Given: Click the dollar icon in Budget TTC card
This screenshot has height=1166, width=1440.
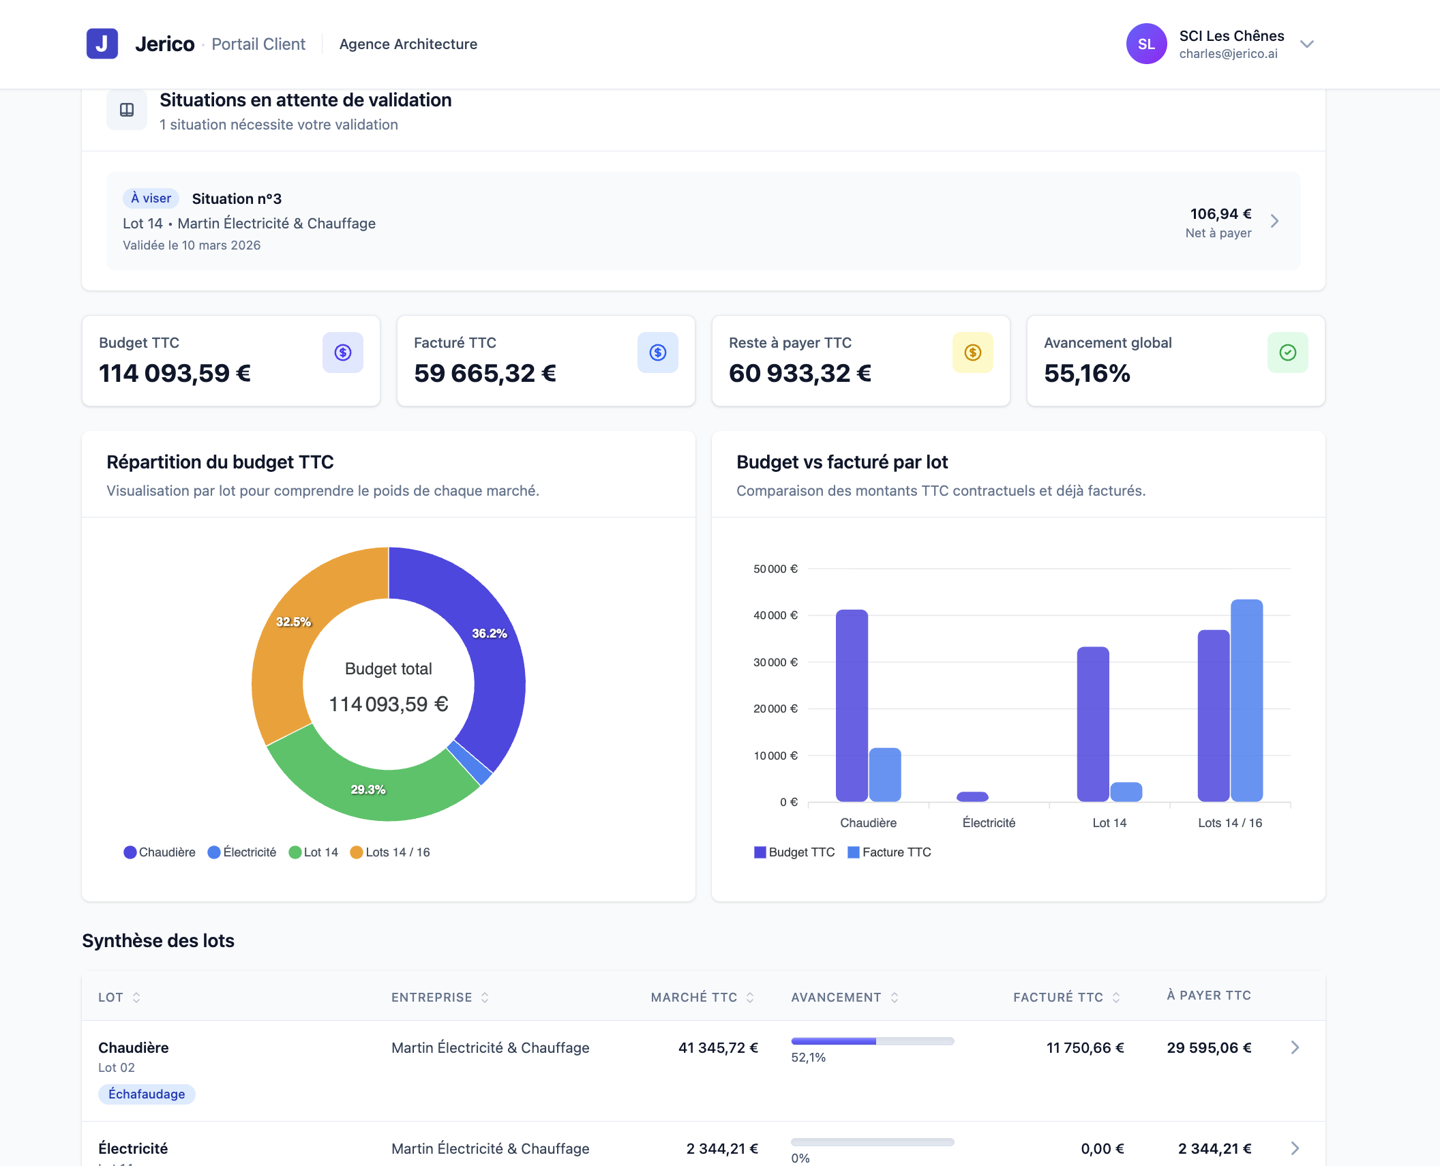Looking at the screenshot, I should pyautogui.click(x=343, y=353).
